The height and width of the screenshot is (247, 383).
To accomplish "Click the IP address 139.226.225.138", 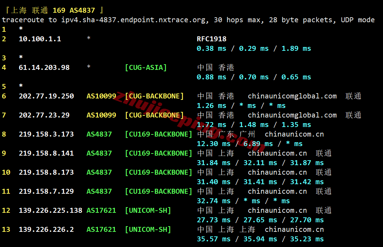I will (50, 210).
